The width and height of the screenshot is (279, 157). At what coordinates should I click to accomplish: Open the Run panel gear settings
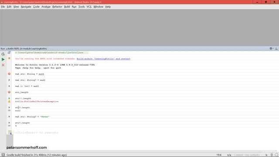pyautogui.click(x=271, y=48)
